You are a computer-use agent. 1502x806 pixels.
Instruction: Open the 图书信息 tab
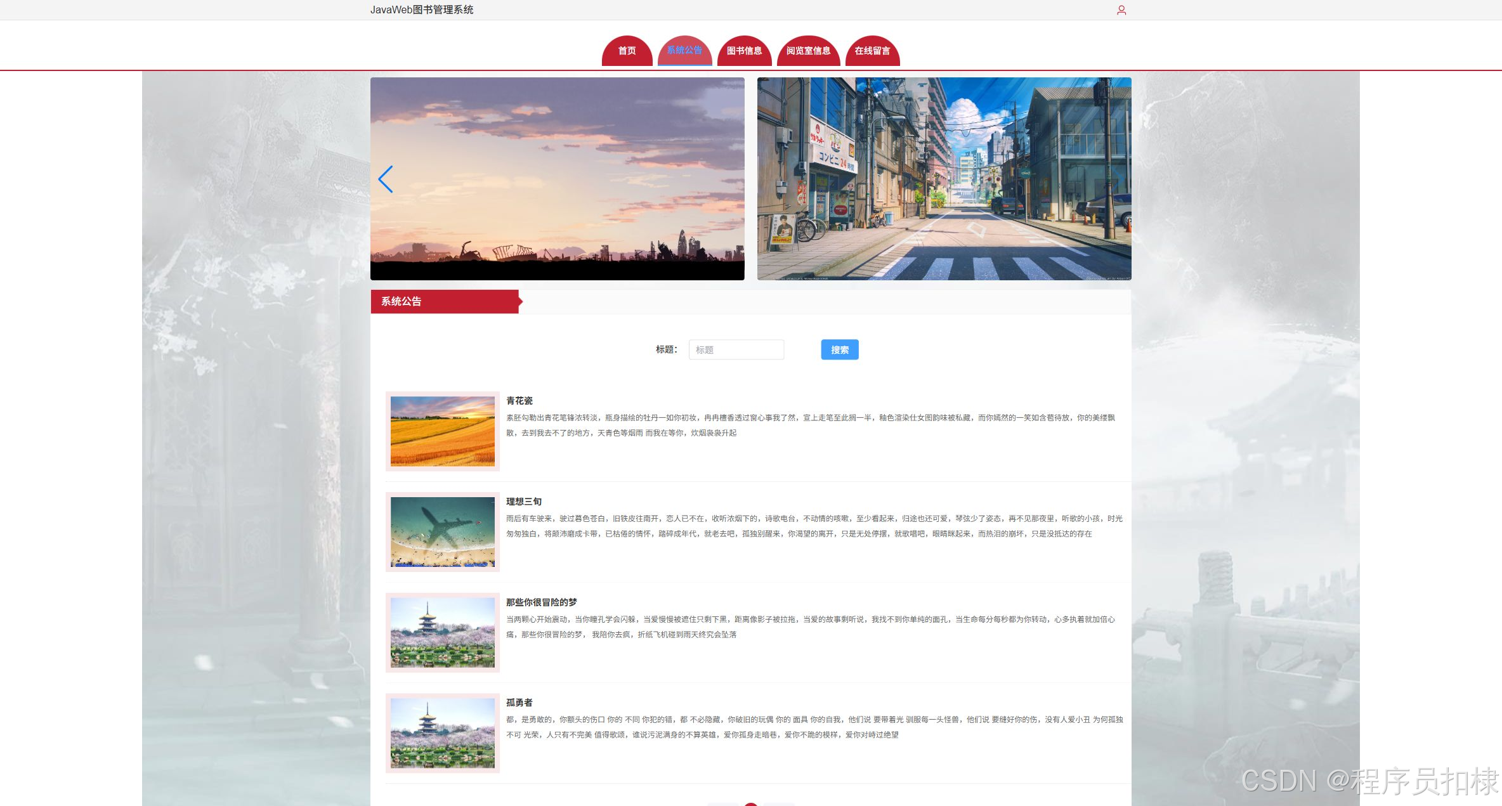[x=744, y=51]
